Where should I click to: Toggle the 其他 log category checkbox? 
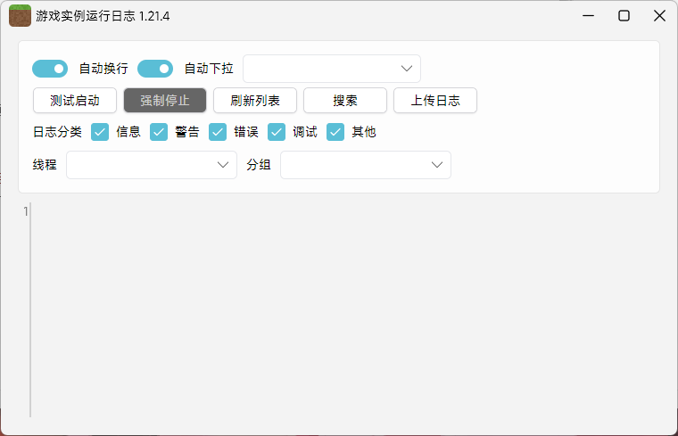coord(335,132)
